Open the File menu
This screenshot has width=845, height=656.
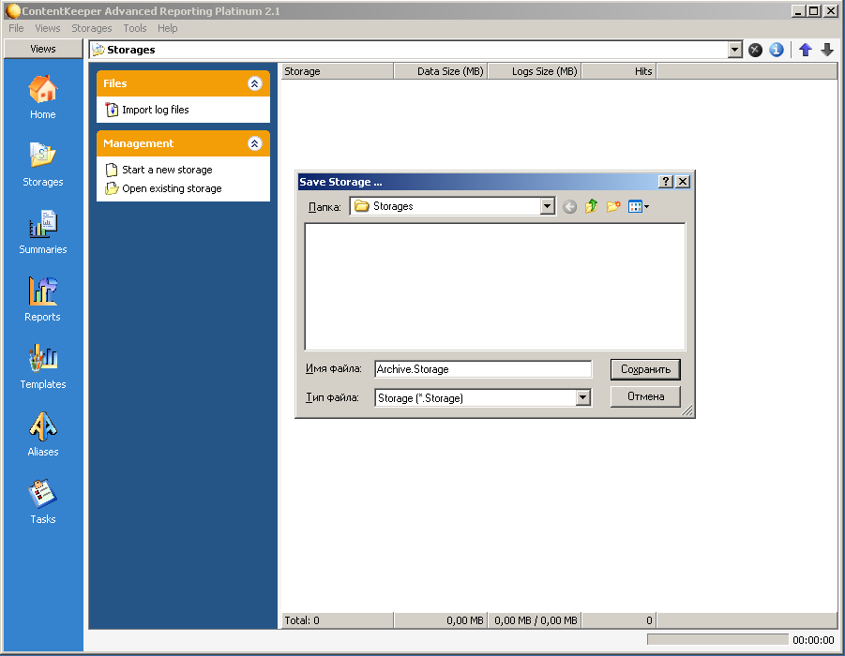(x=16, y=28)
